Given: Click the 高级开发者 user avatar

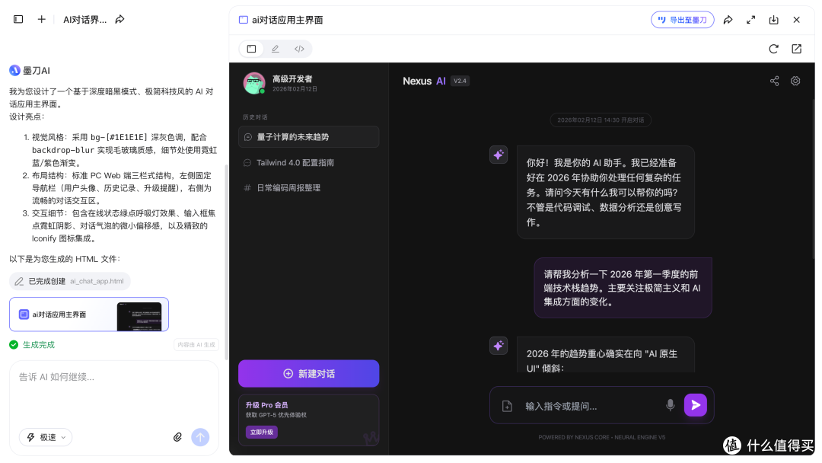Looking at the screenshot, I should pos(254,83).
